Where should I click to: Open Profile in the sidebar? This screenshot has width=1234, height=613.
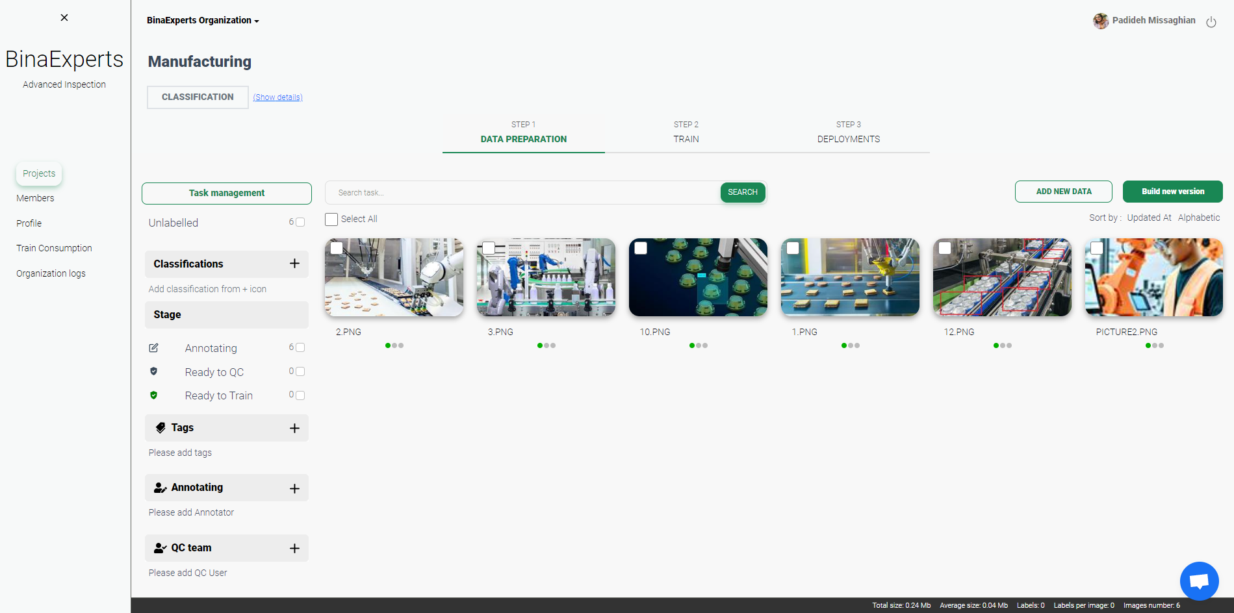point(29,223)
